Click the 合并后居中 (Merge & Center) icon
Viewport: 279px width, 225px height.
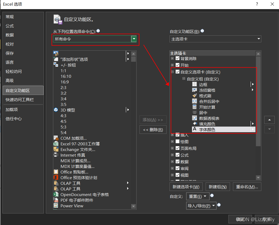[195, 101]
